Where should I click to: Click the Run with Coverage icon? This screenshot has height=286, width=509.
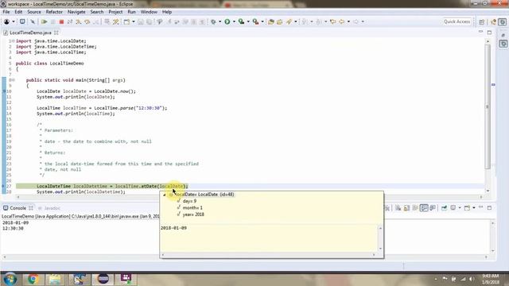pos(241,21)
